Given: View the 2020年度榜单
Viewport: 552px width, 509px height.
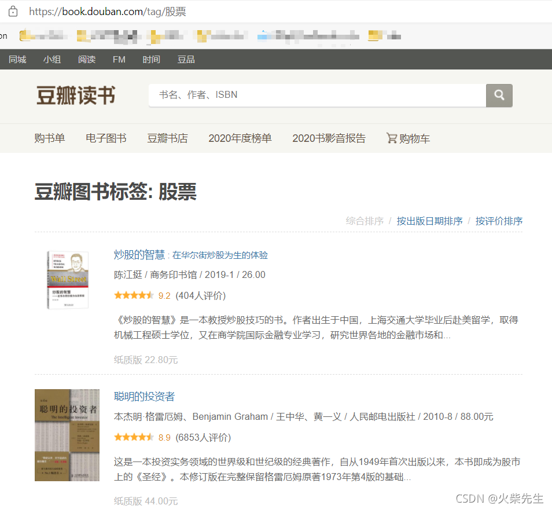Looking at the screenshot, I should click(x=240, y=138).
